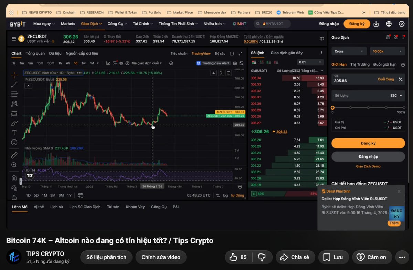The image size is (413, 270).
Task: Click the add-chart plus circle icon
Action: point(171,63)
